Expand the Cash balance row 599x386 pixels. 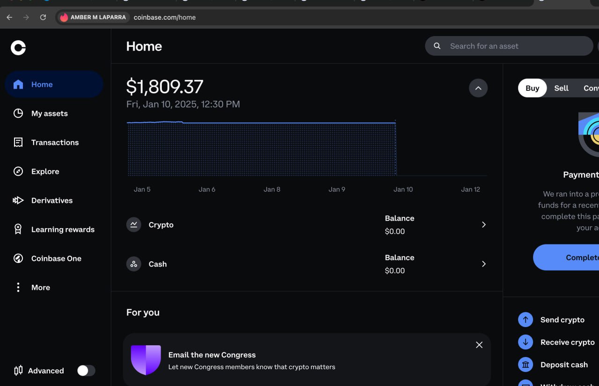[484, 264]
